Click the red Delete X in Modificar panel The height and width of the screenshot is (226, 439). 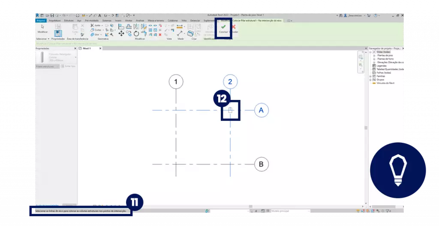tap(160, 35)
